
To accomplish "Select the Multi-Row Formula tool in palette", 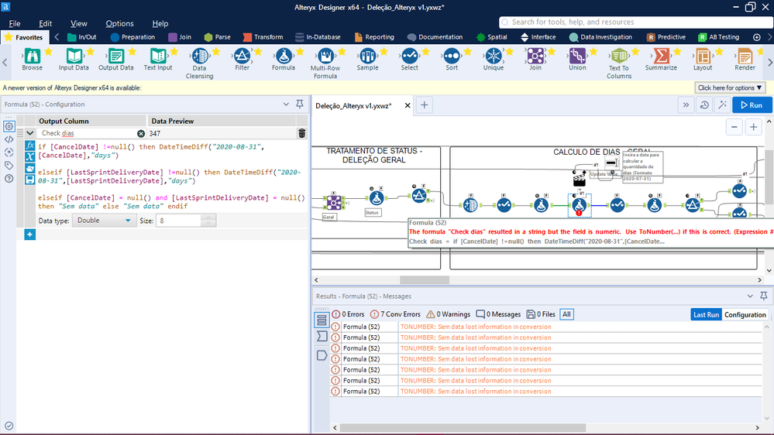I will (325, 60).
